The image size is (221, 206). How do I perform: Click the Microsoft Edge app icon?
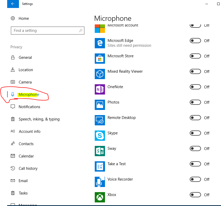click(100, 43)
